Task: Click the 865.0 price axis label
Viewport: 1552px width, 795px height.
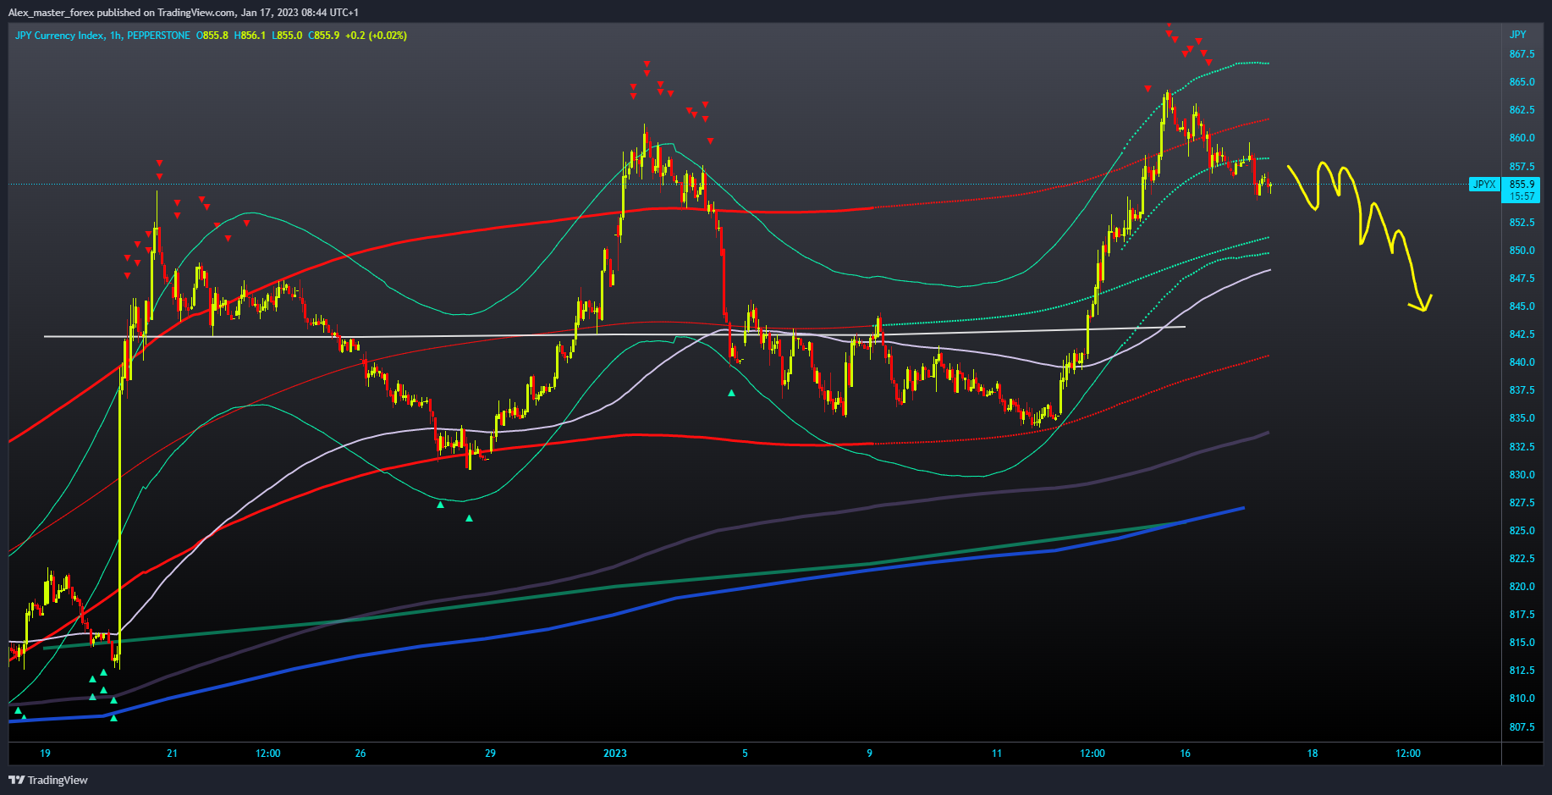Action: pos(1522,82)
